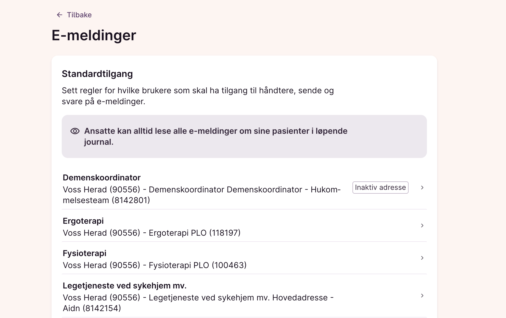Click the Standardtilgang section heading
The image size is (506, 318).
(97, 74)
